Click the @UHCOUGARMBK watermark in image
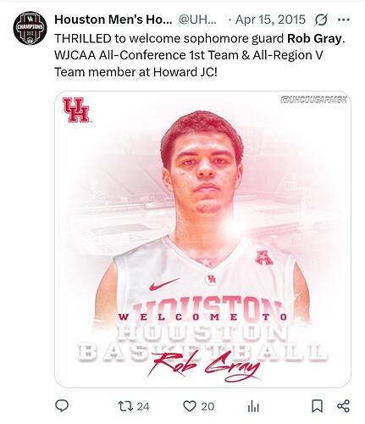The image size is (365, 424). point(313,99)
